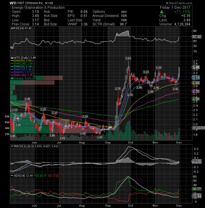The height and width of the screenshot is (208, 205).
Task: Click the 1.89 price low label
Action: click(83, 134)
